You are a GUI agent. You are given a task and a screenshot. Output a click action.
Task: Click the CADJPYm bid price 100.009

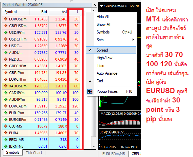click(x=41, y=93)
